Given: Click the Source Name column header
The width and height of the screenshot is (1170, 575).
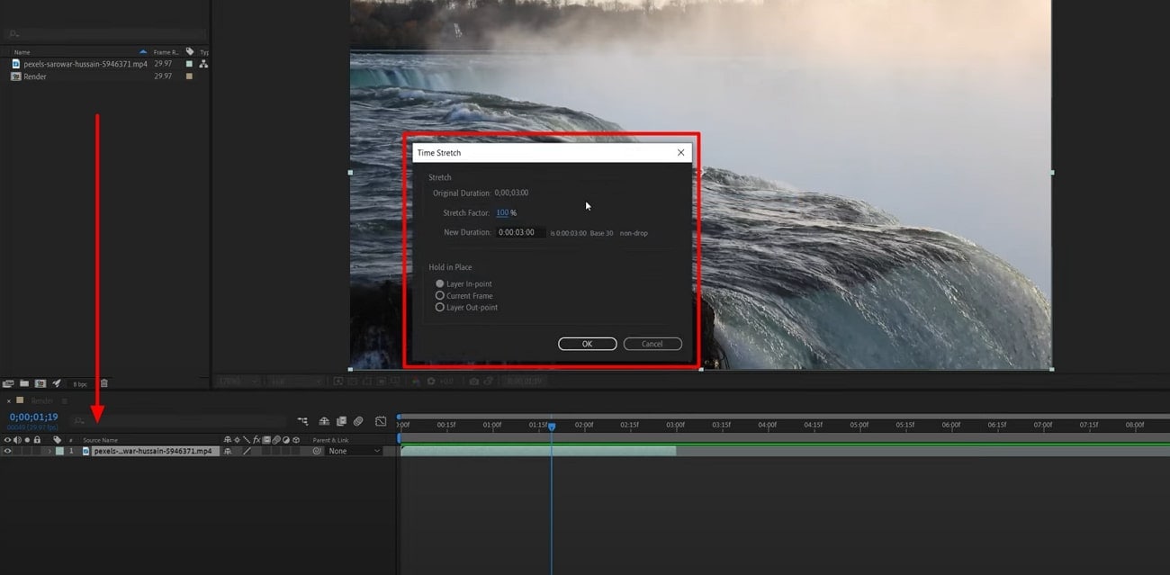Looking at the screenshot, I should coord(100,440).
